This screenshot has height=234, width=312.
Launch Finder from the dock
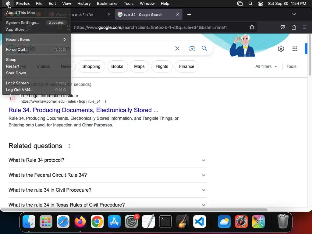pyautogui.click(x=29, y=222)
